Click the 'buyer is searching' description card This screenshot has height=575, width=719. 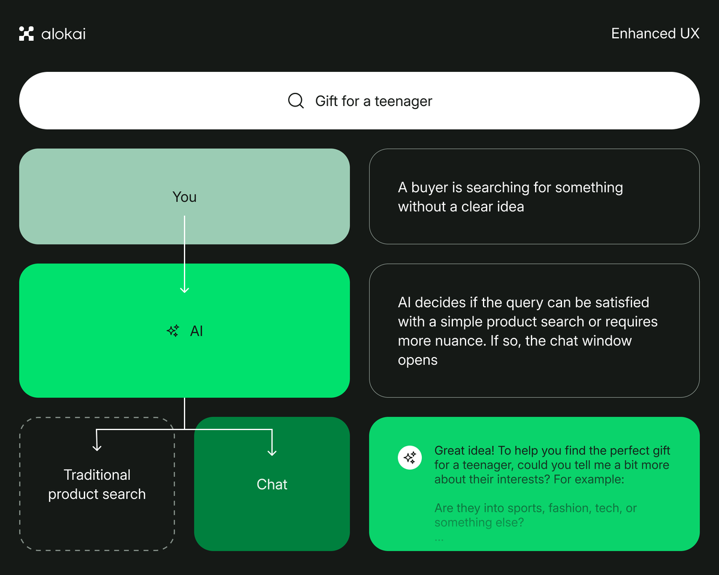[534, 196]
